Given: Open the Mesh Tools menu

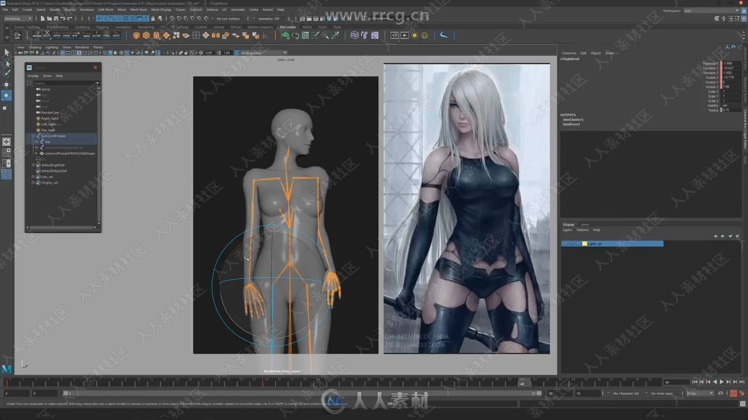Looking at the screenshot, I should (138, 10).
